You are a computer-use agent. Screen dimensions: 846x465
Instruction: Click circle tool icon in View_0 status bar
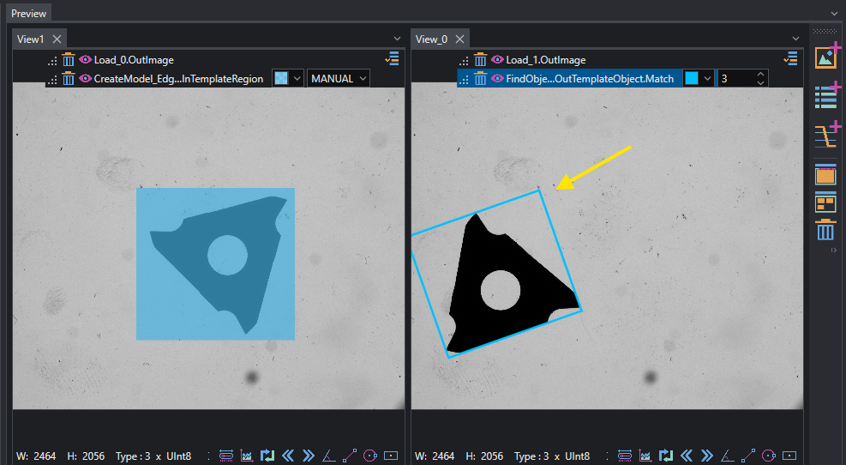[x=769, y=456]
